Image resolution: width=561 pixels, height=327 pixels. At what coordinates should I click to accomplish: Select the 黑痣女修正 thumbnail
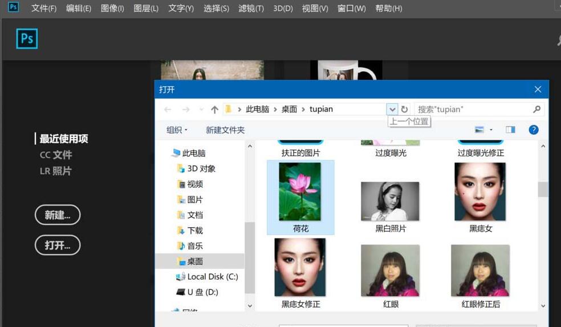(300, 267)
